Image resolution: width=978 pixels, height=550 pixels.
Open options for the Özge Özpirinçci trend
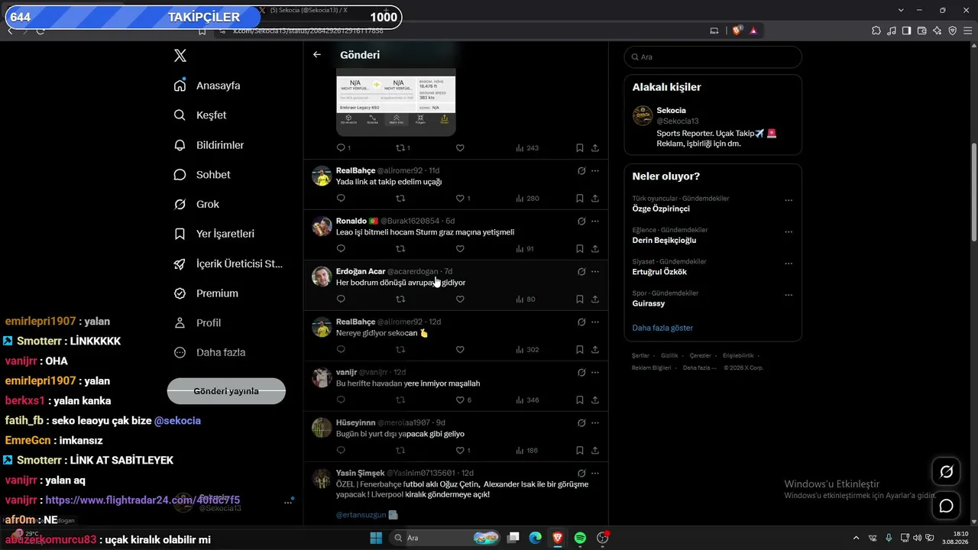[x=789, y=201]
